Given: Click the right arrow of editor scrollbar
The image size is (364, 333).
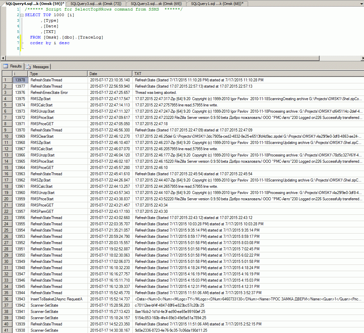Looking at the screenshot, I should (362, 58).
